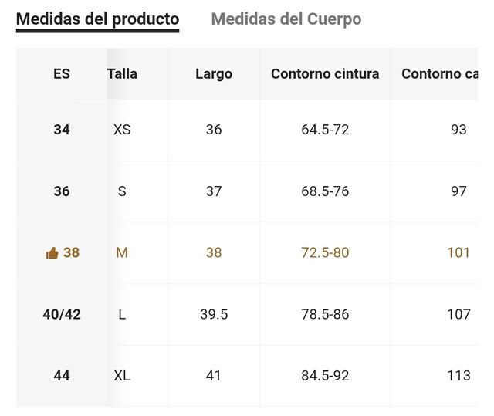Select the recommended size 38 row

71,253
